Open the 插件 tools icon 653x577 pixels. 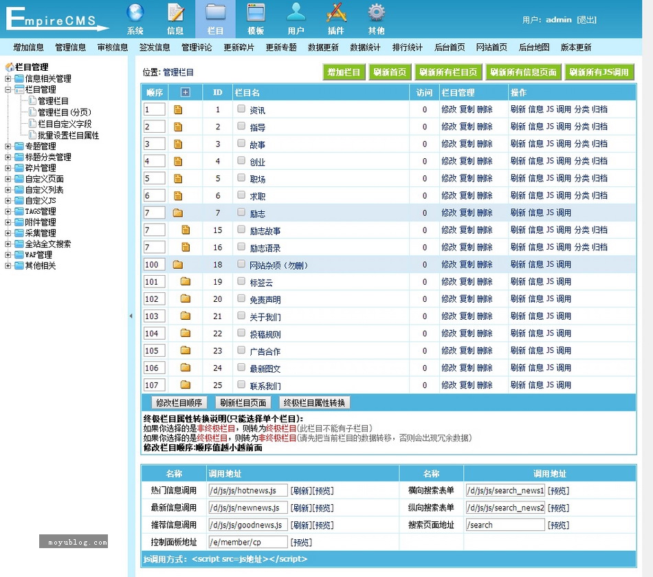pos(336,13)
